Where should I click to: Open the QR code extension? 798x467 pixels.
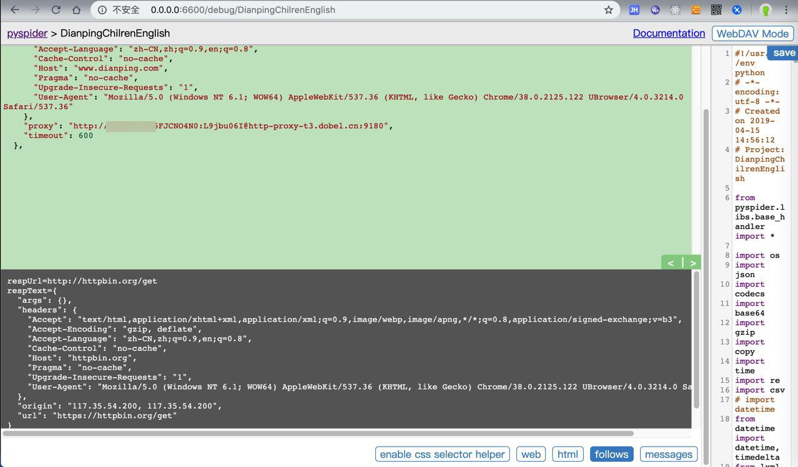click(x=717, y=10)
